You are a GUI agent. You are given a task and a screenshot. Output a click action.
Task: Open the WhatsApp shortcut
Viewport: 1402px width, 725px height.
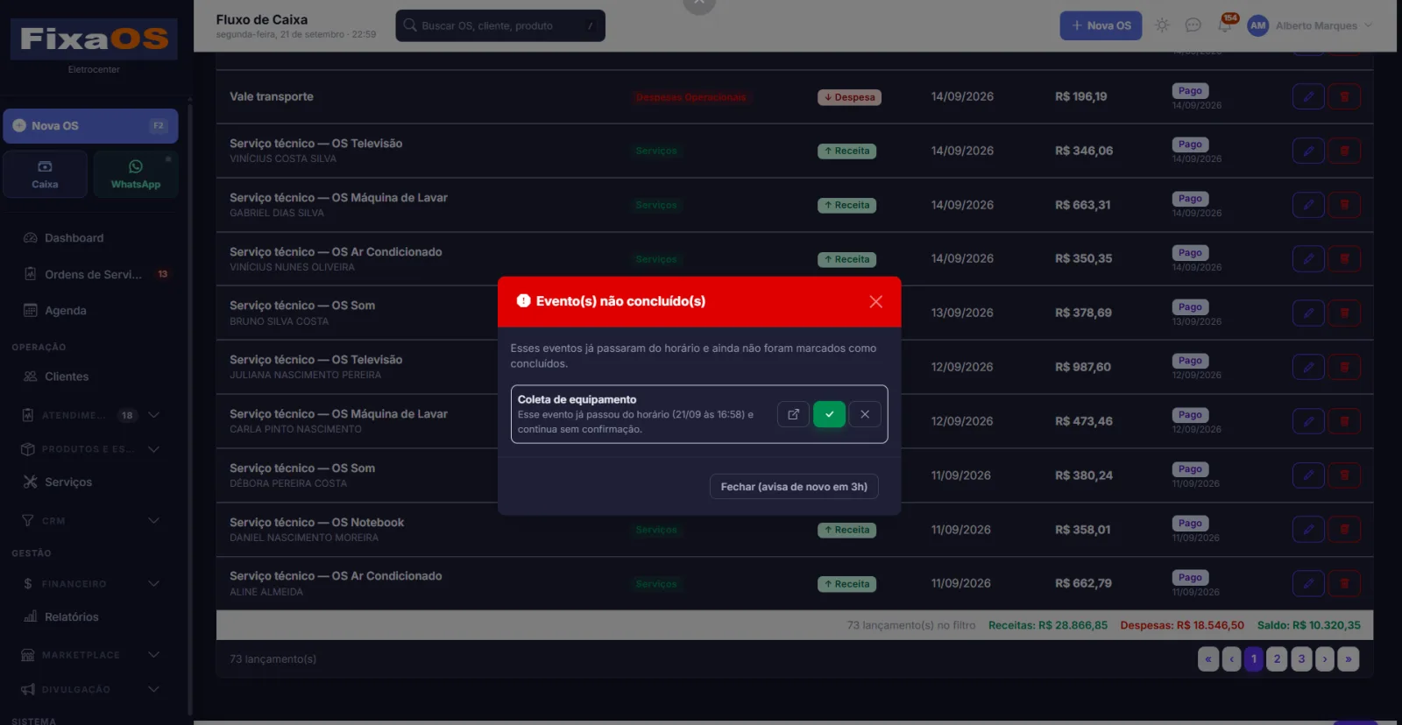pos(136,174)
